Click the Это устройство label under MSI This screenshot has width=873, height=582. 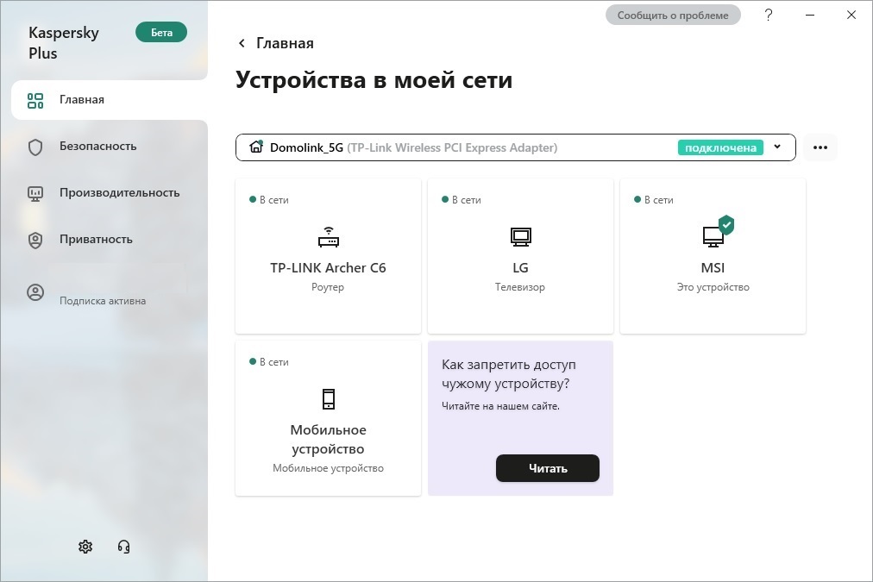[713, 287]
